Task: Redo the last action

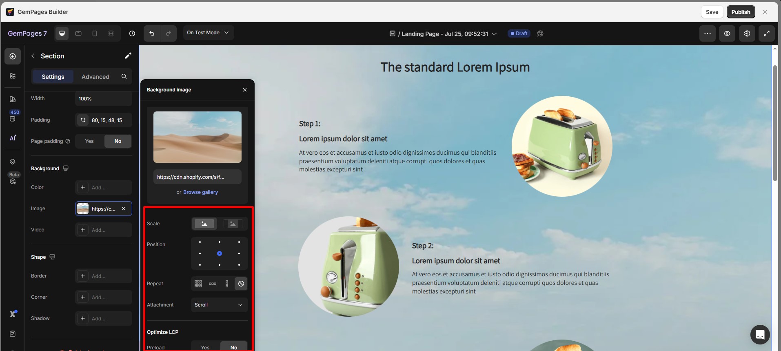Action: coord(169,33)
